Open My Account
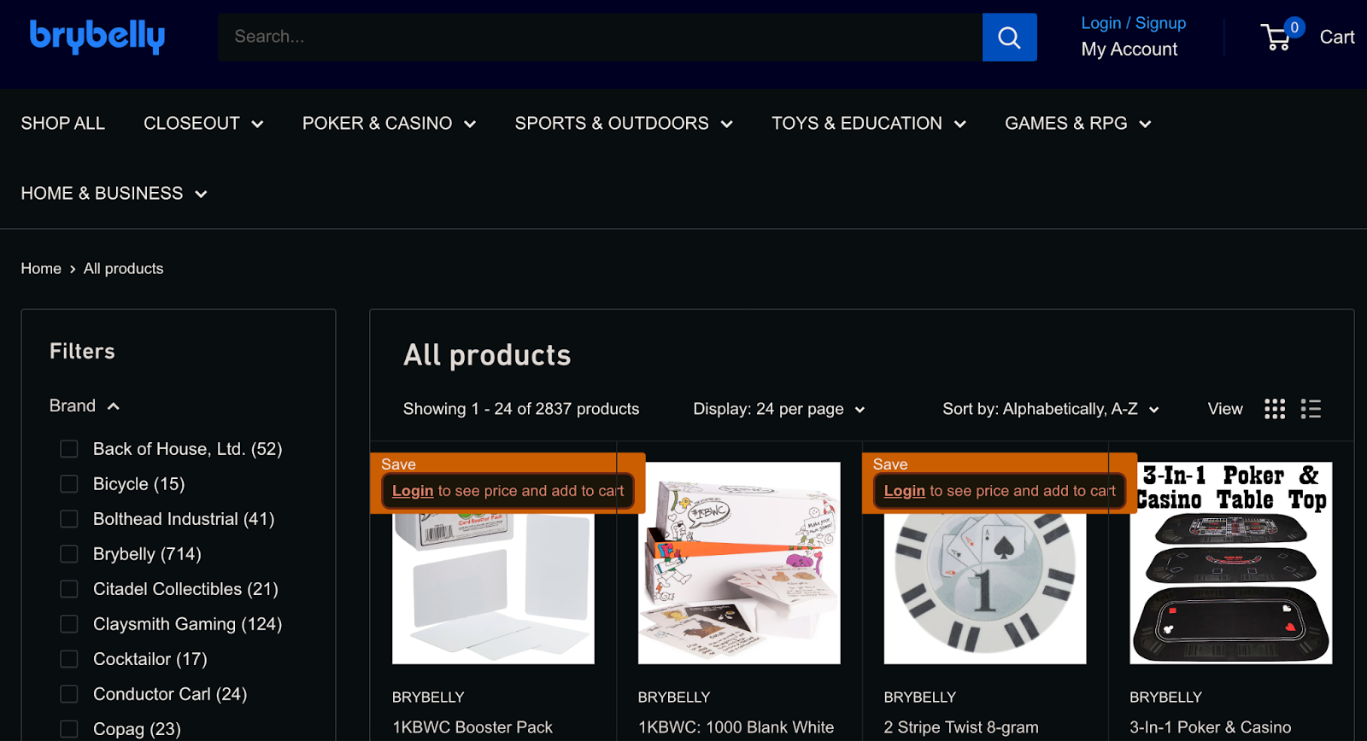 (x=1129, y=50)
